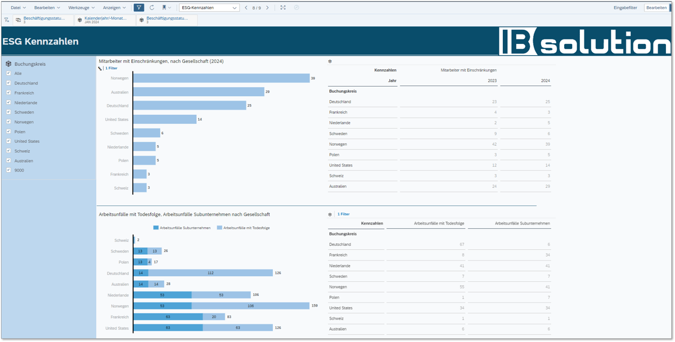This screenshot has height=342, width=675.
Task: Select Deutschland's light bar labeled 112
Action: click(x=210, y=273)
